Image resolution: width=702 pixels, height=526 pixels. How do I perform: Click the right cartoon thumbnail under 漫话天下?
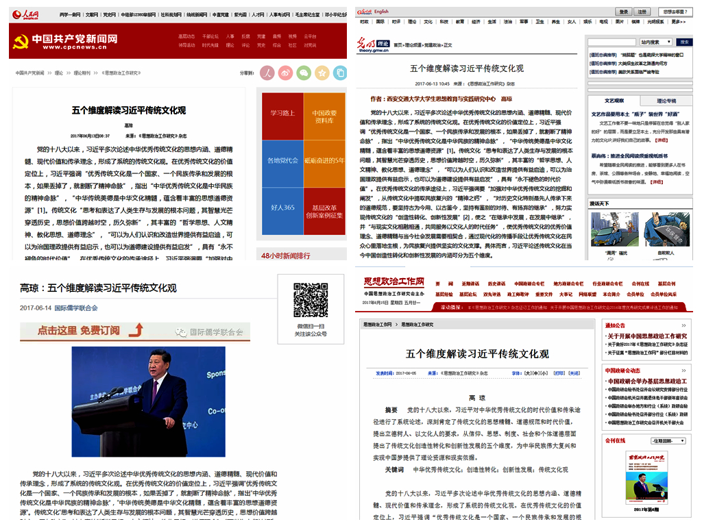[x=666, y=229]
